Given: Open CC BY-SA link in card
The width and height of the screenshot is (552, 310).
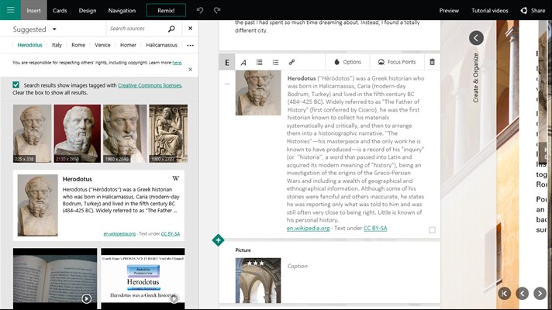Looking at the screenshot, I should click(375, 228).
